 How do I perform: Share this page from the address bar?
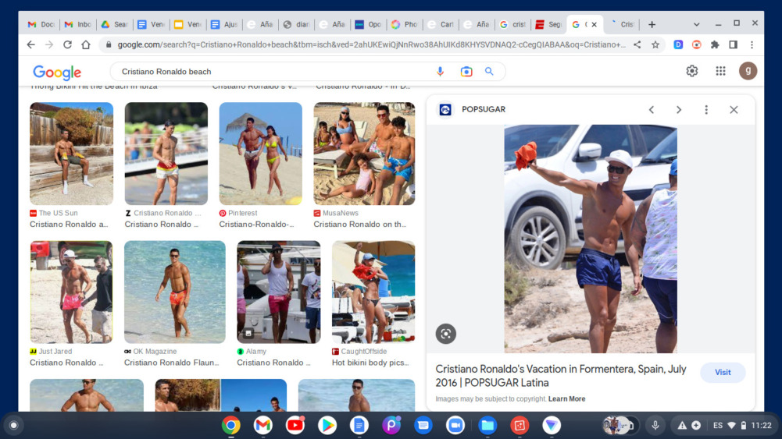pos(637,44)
